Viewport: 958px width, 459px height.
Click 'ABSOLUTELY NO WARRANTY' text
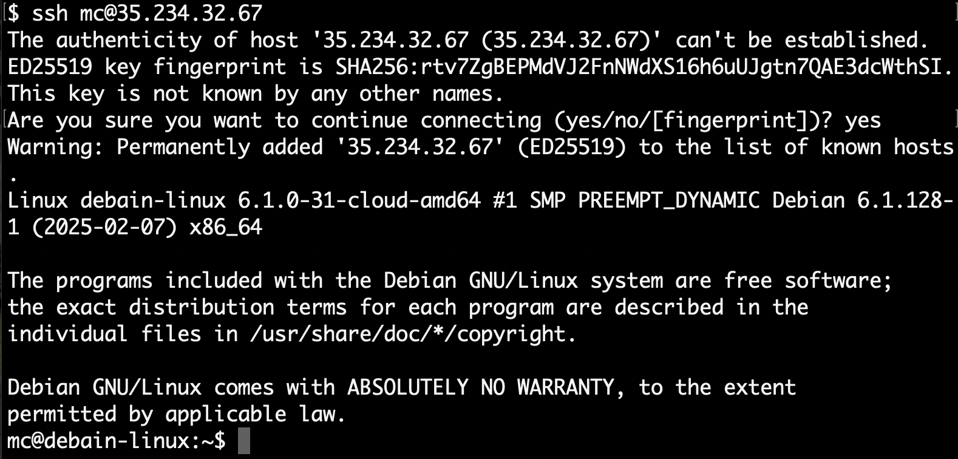[x=486, y=387]
